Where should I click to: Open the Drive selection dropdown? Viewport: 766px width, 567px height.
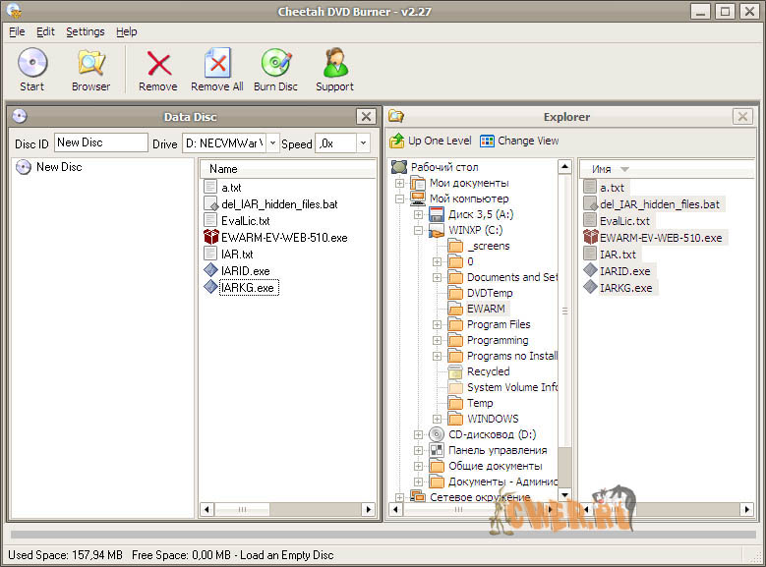click(x=272, y=143)
